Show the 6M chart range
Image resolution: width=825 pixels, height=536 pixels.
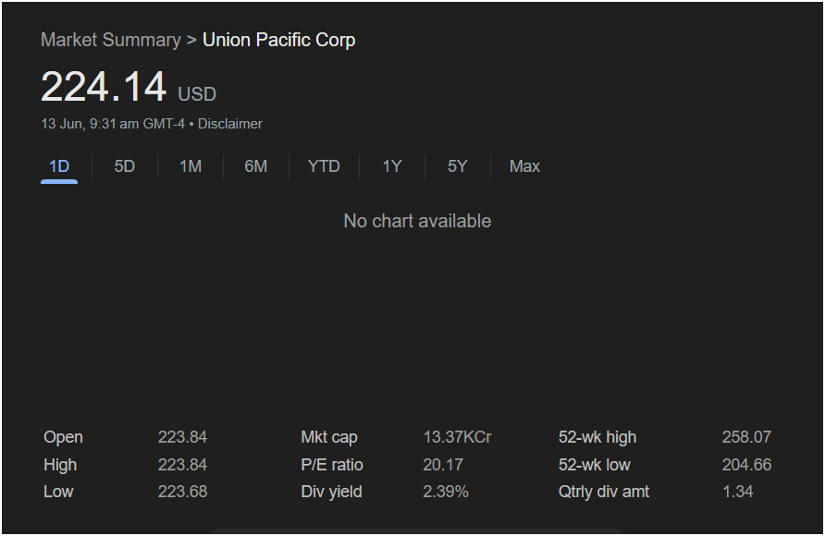coord(255,166)
